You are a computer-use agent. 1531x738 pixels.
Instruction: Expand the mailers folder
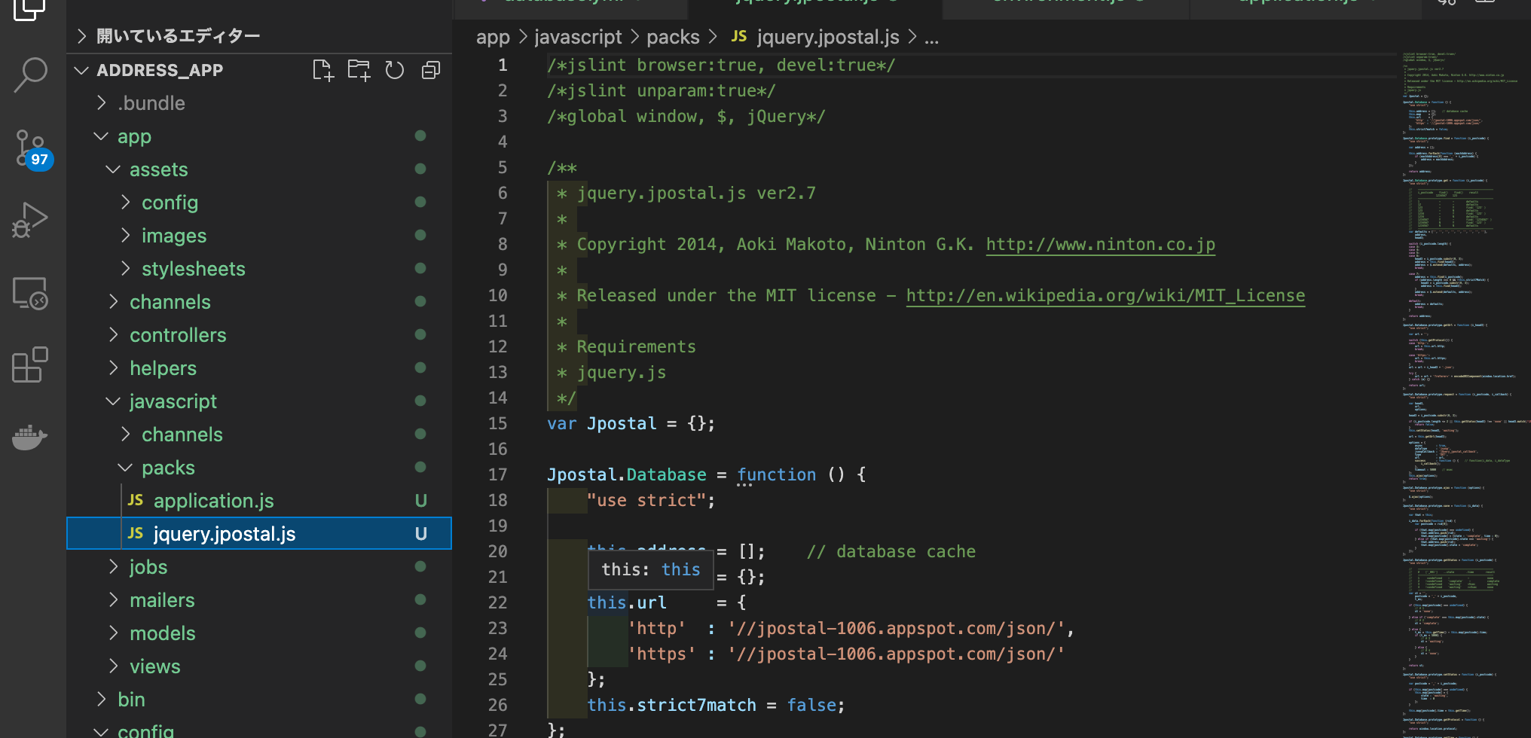[114, 600]
